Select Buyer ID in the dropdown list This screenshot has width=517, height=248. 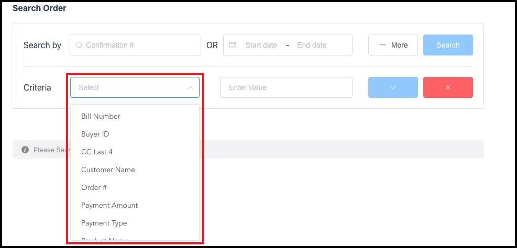click(95, 134)
